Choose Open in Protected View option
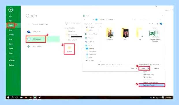Screen dimensions: 179x105 [x=151, y=82]
